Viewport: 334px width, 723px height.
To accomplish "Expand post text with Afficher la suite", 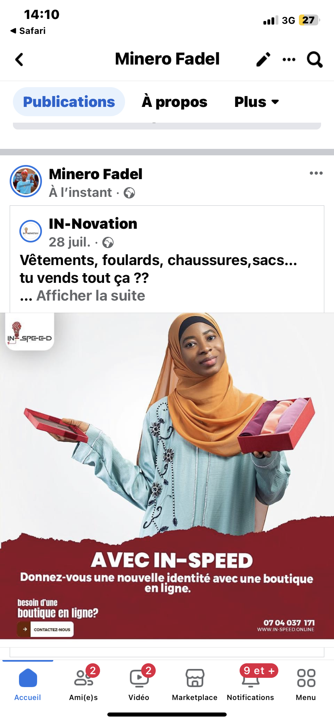I will [91, 296].
